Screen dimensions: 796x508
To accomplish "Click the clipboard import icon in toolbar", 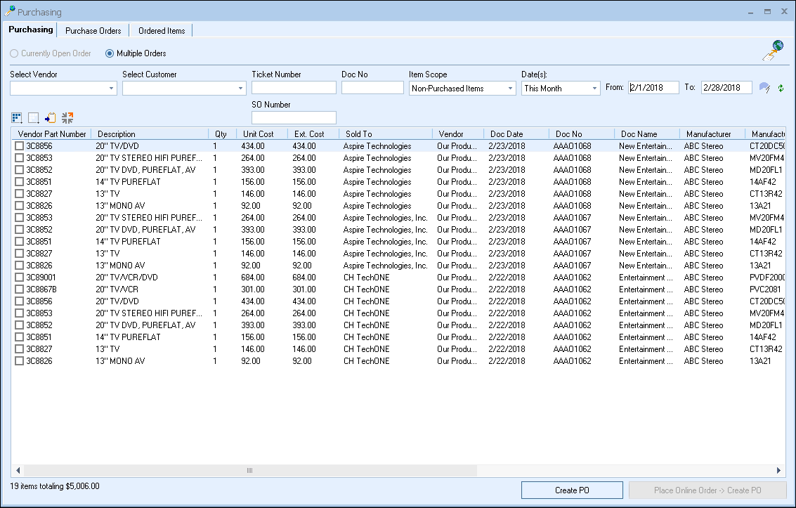I will tap(51, 118).
